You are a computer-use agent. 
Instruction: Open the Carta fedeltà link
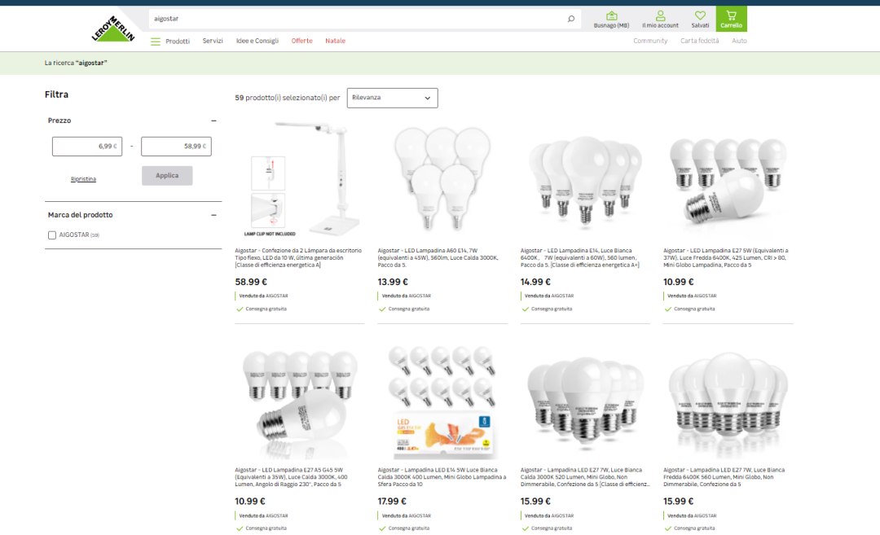pos(699,41)
